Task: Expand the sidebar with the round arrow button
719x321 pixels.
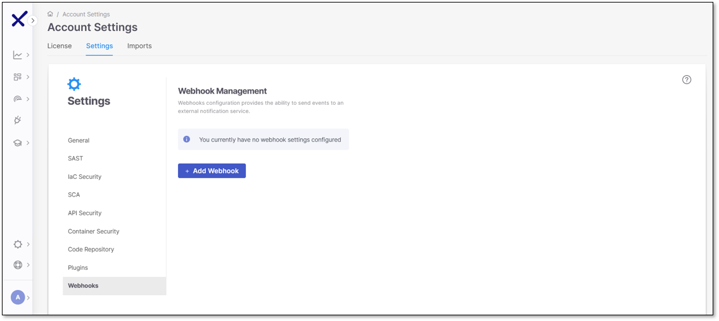Action: pyautogui.click(x=32, y=21)
